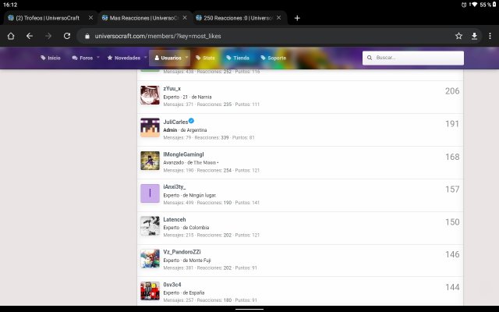Open the browser three-dot menu

coord(490,36)
